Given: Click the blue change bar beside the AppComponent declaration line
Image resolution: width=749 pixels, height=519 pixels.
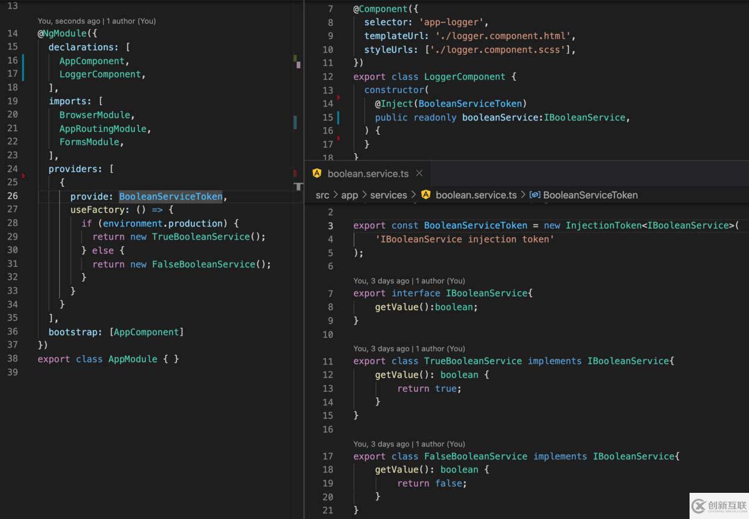Looking at the screenshot, I should tap(23, 61).
